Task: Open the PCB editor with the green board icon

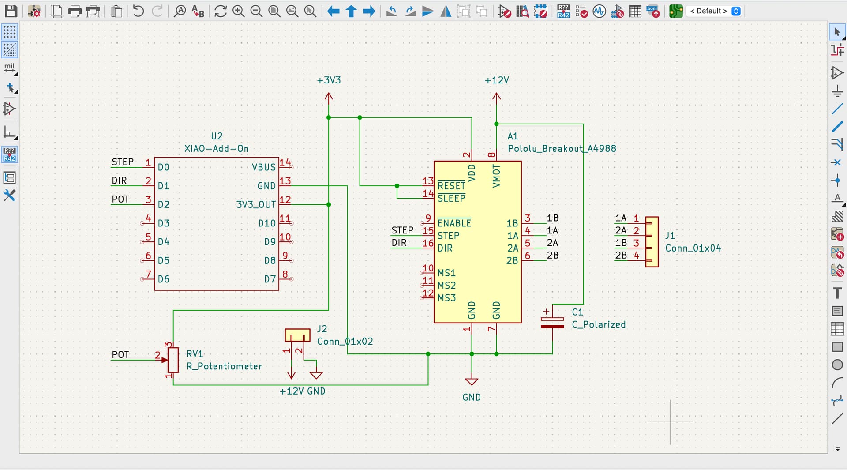Action: (x=676, y=11)
